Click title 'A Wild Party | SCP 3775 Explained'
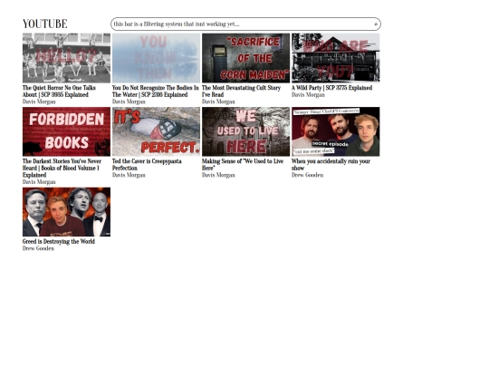Screen dimensions: 489x367 (x=331, y=88)
